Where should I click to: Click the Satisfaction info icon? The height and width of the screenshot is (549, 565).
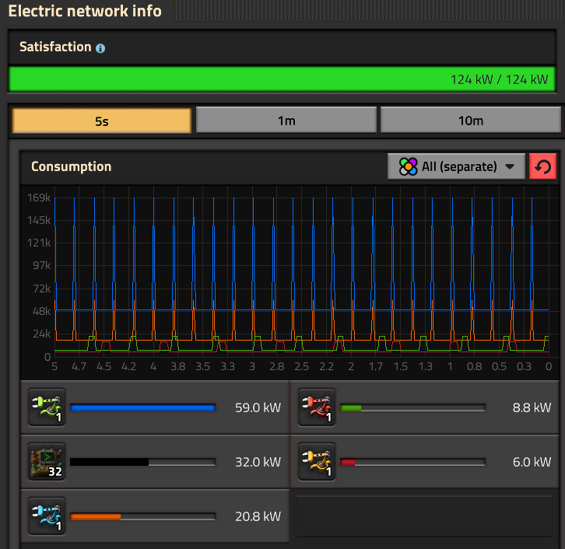[x=100, y=48]
